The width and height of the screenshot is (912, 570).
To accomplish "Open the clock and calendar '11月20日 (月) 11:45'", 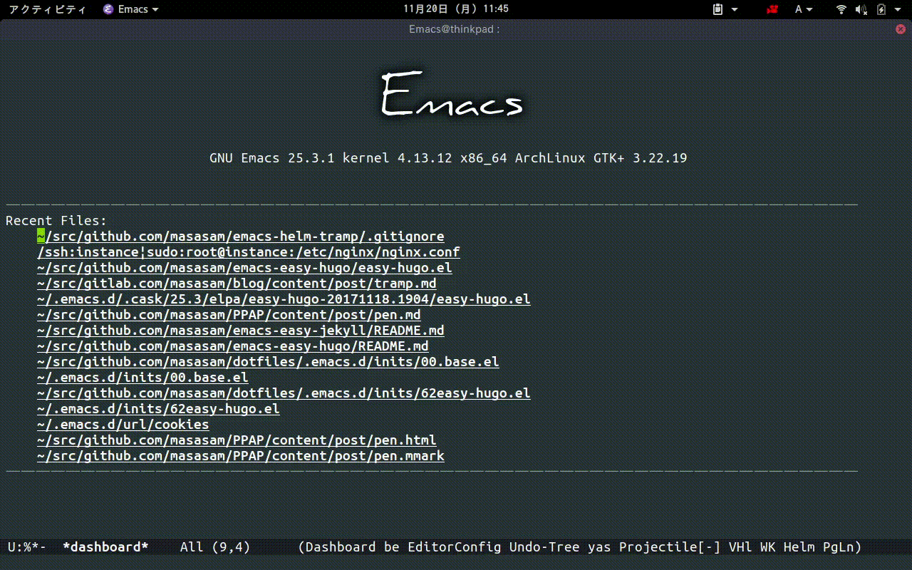I will tap(456, 9).
